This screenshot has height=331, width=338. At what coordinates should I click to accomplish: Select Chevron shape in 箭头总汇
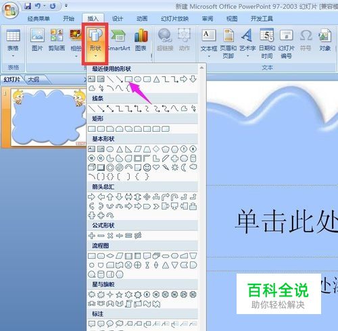(x=156, y=206)
